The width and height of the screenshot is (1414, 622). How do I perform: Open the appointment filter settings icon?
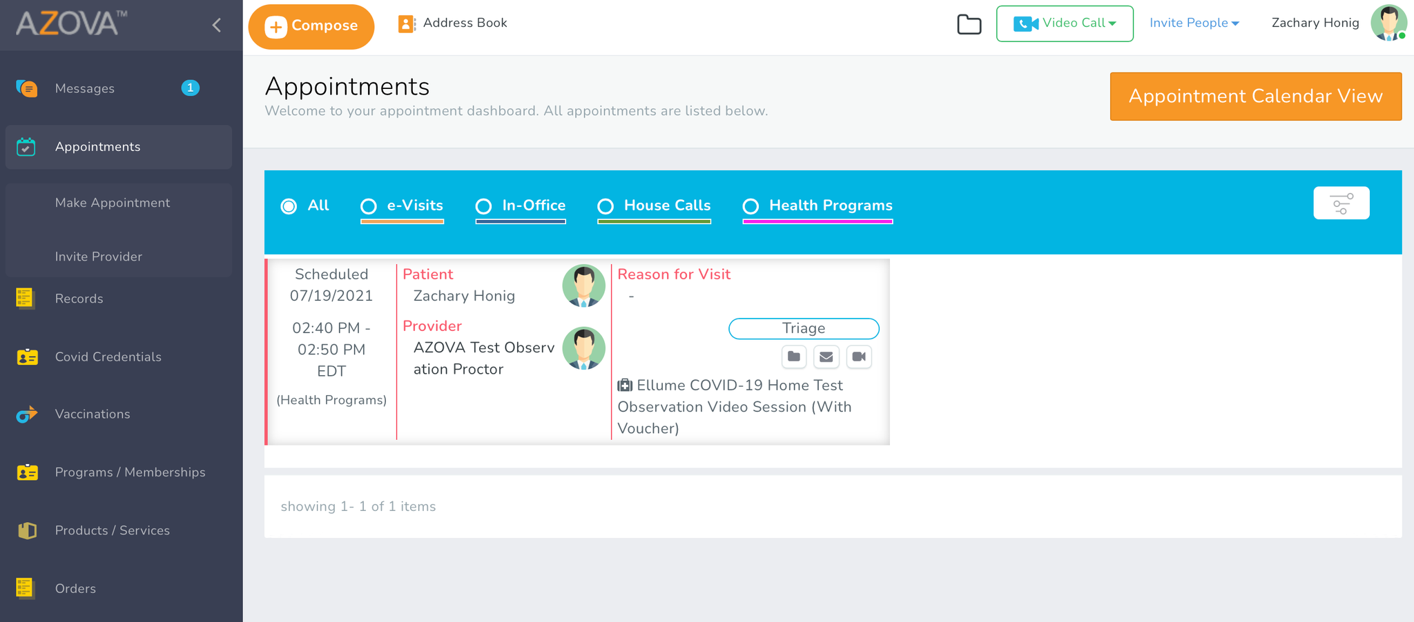point(1341,203)
